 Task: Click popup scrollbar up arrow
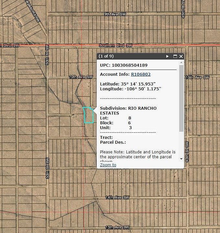click(x=181, y=63)
